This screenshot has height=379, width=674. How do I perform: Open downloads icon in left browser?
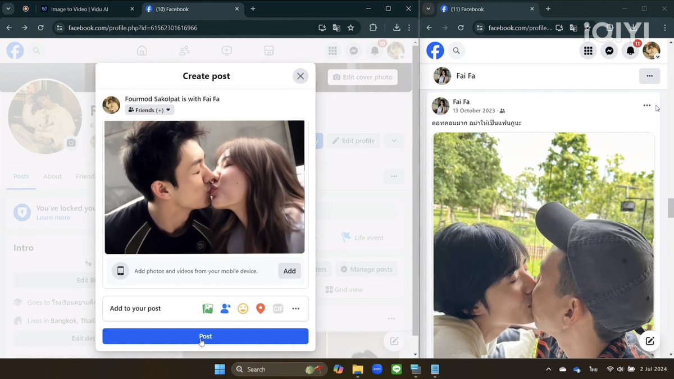click(397, 28)
